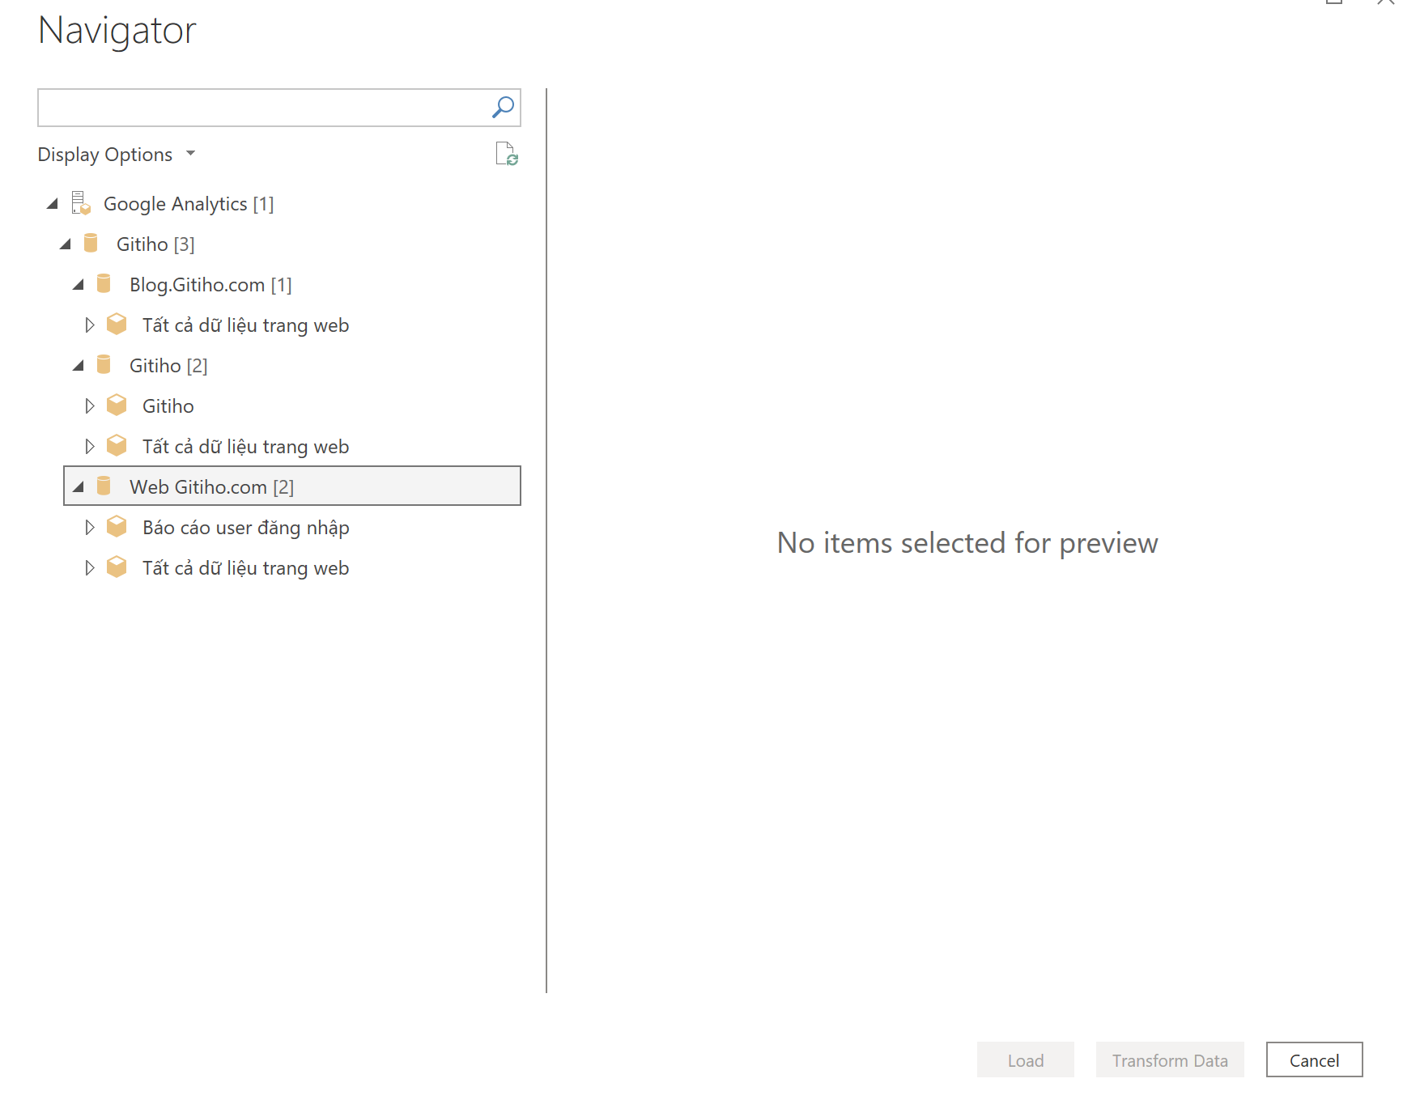Expand Tất cả dữ liệu under Gitiho [2] arrow

point(90,446)
